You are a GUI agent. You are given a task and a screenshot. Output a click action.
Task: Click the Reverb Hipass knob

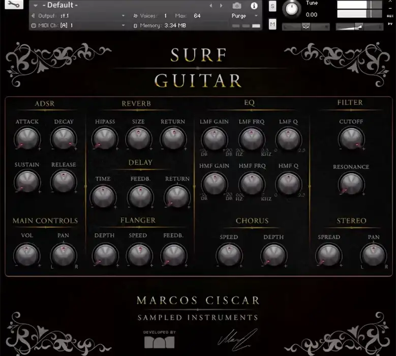(x=104, y=139)
